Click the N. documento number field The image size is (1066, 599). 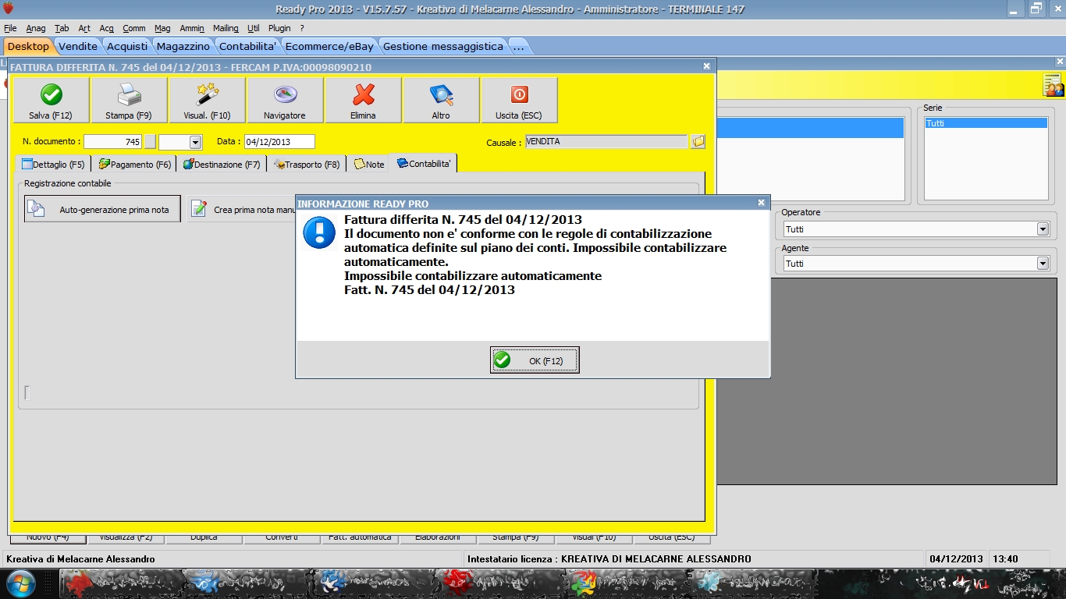[113, 142]
